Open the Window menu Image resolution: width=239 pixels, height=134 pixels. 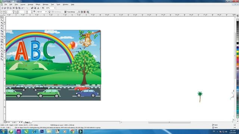click(66, 4)
